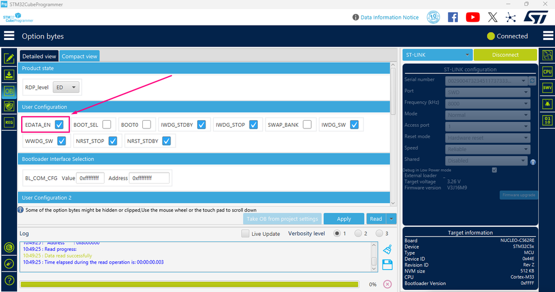555x292 pixels.
Task: Open the RDP_level dropdown
Action: click(66, 87)
